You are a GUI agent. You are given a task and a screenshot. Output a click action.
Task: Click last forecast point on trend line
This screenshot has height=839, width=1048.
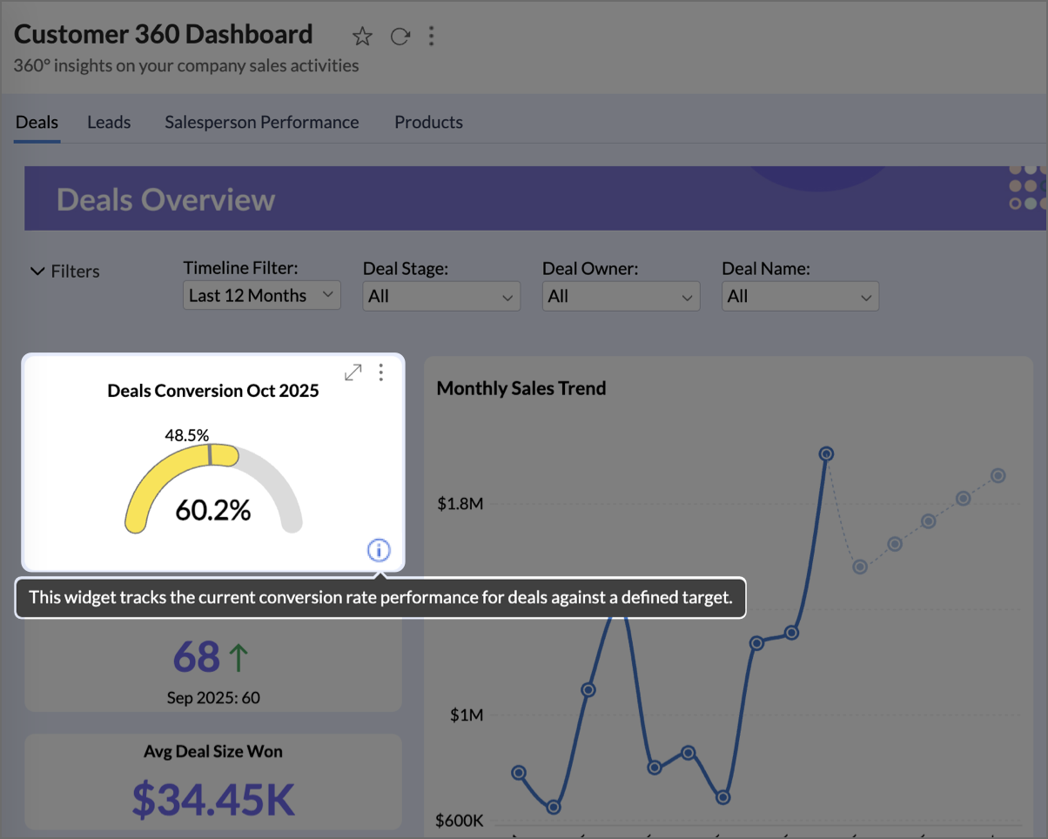coord(998,475)
